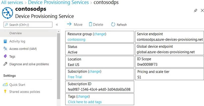
Task: Pin the contosodps blade
Action: click(196, 10)
